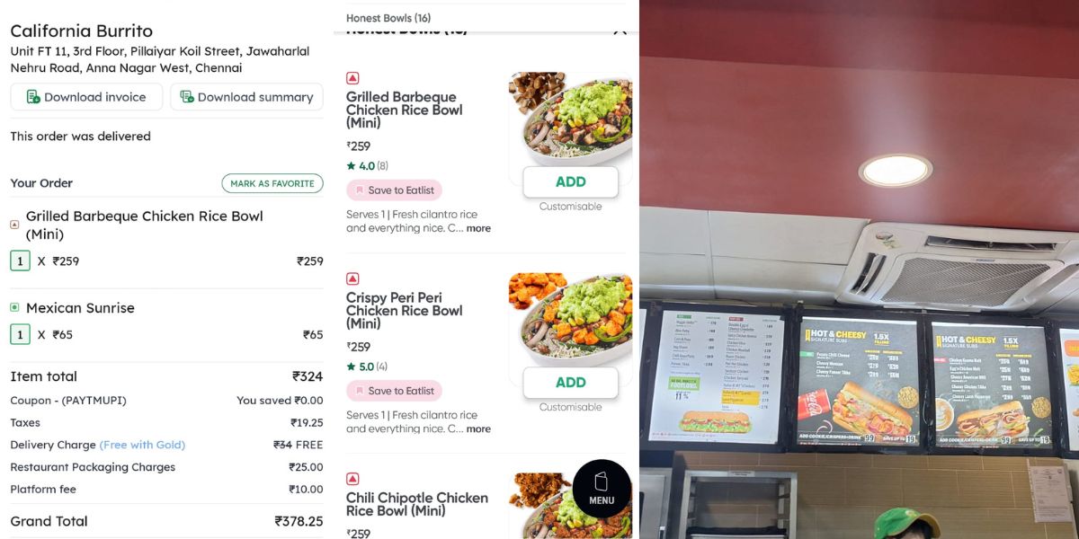This screenshot has width=1079, height=539.
Task: Add Grilled Barbeque Chicken Rice Bowl
Action: coord(570,181)
